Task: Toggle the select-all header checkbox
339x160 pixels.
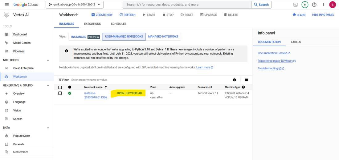Action: [x=60, y=87]
